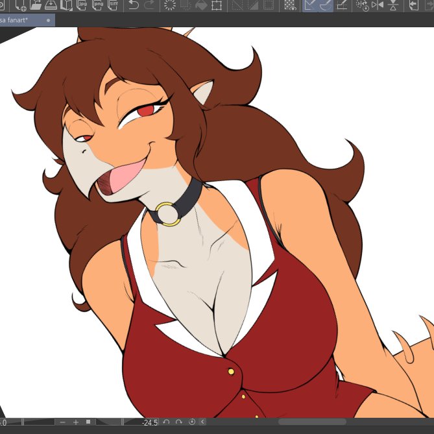This screenshot has width=434, height=434.
Task: Click the Redo arrow
Action: click(149, 5)
